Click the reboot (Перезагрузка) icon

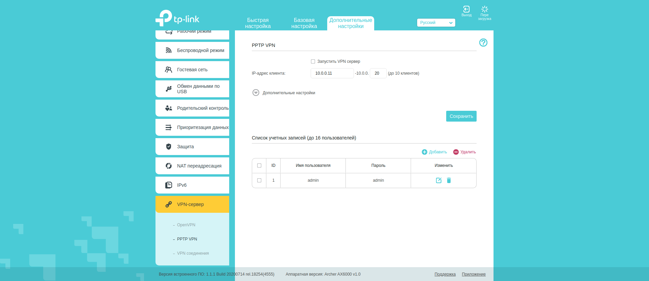point(484,9)
